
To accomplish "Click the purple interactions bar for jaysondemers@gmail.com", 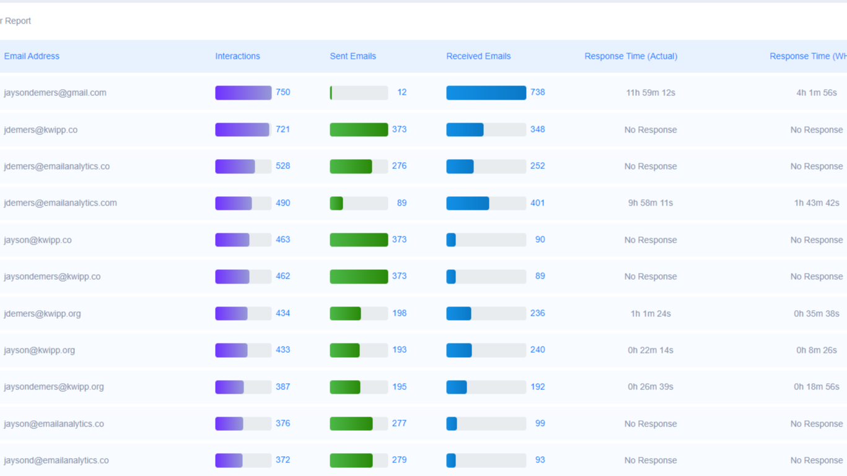I will 243,92.
